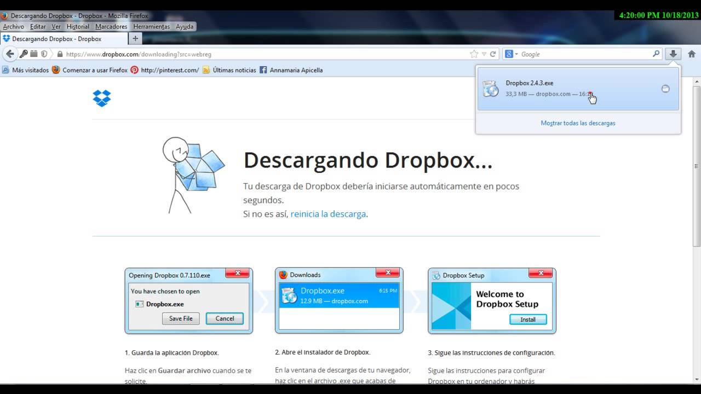Open the Herramientas menu
This screenshot has height=394, width=701.
point(152,26)
